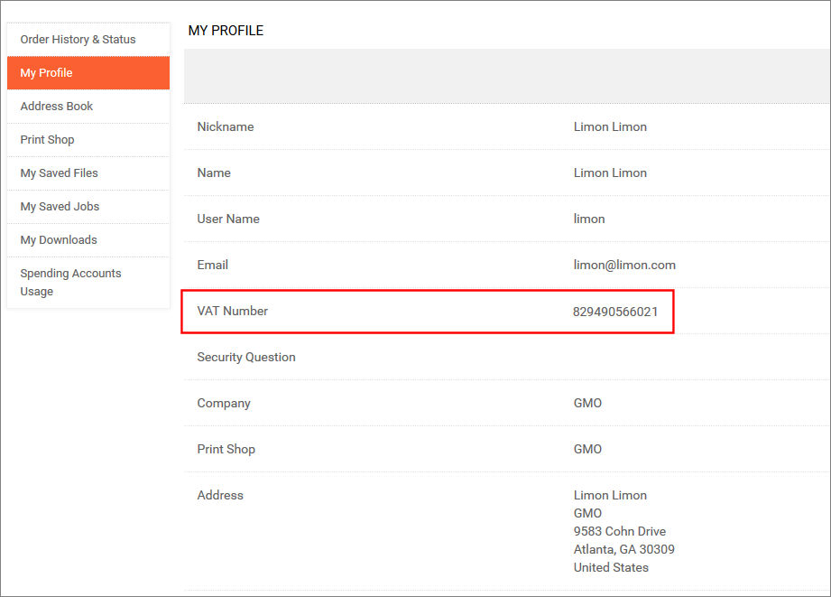Click the VAT Number label
831x597 pixels.
[233, 312]
